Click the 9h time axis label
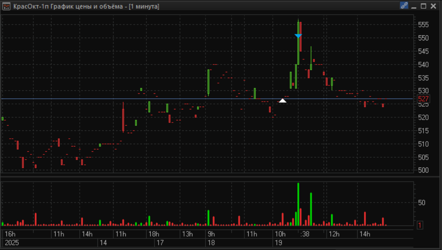This screenshot has height=250, width=442. click(211, 234)
